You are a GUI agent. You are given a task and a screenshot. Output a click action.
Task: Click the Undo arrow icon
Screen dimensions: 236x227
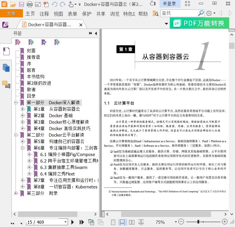(x=54, y=4)
